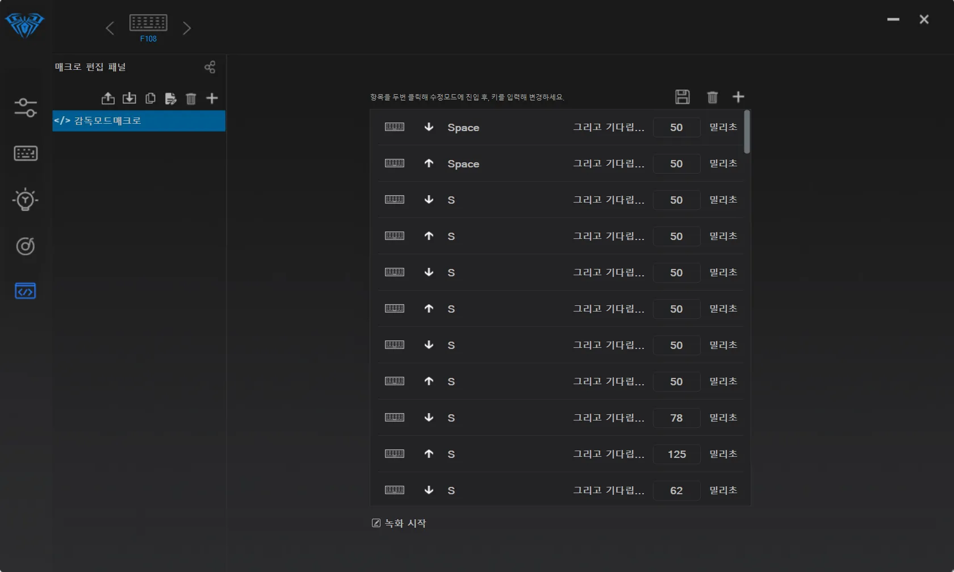Add a new step to the macro steps
The image size is (954, 572).
pos(738,97)
